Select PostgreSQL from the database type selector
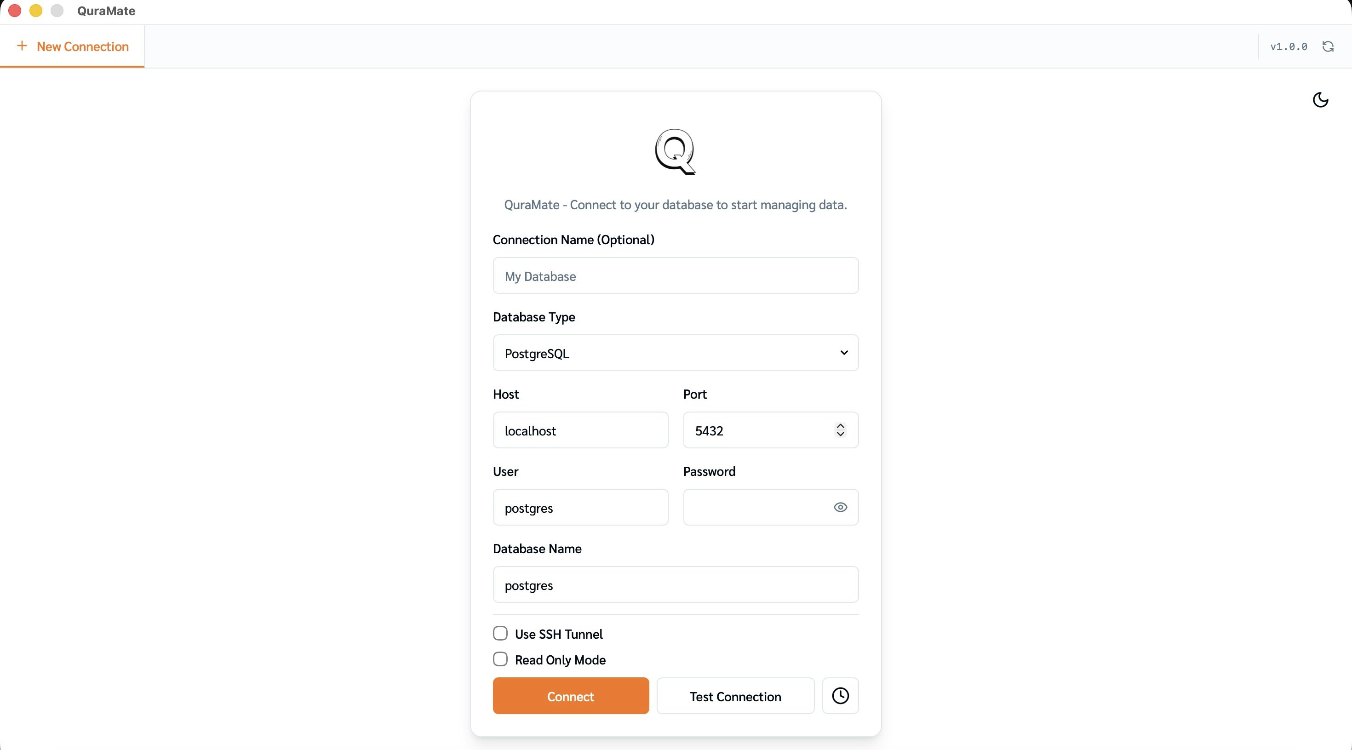 point(675,353)
